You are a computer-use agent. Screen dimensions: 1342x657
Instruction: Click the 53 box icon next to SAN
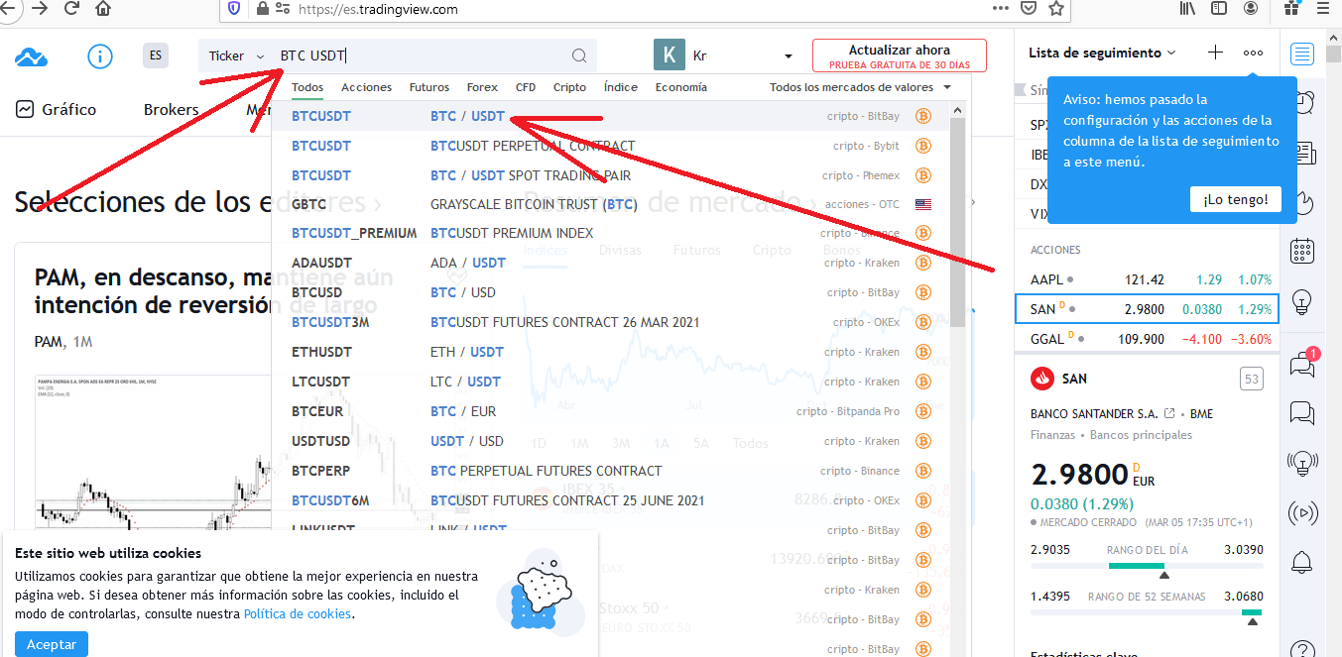(1251, 379)
